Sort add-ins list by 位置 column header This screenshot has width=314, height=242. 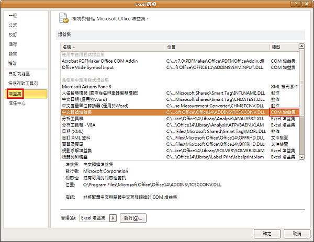click(217, 47)
